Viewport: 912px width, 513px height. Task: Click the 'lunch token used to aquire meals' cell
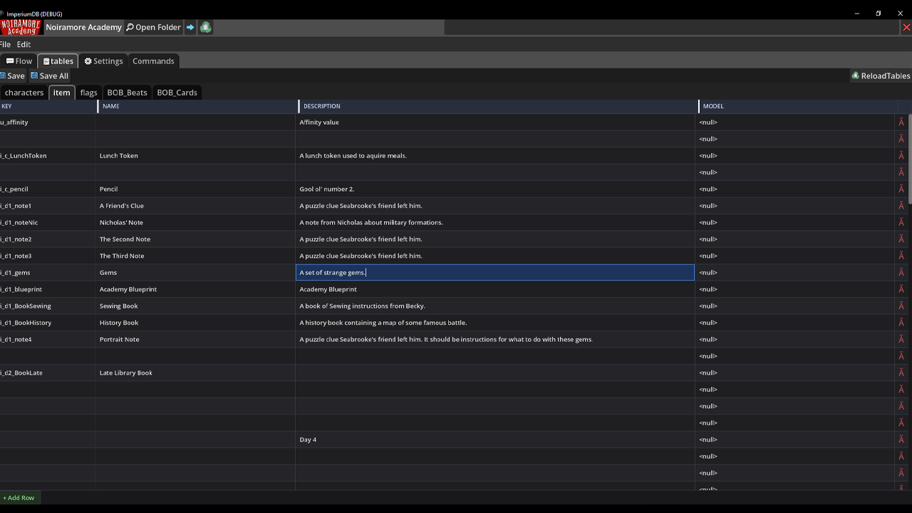pos(495,155)
